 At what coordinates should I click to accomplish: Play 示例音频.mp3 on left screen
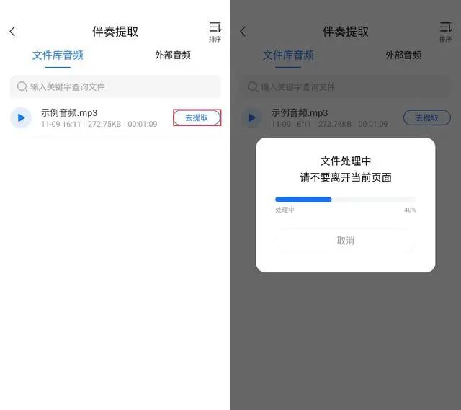[21, 117]
